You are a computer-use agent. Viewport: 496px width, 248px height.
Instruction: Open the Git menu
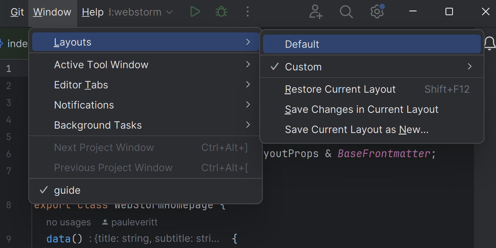[x=17, y=12]
